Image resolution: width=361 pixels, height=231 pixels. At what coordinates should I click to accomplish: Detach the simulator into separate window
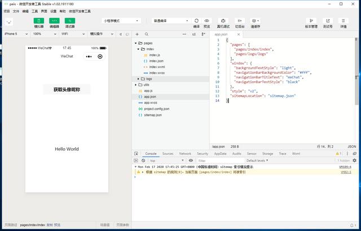[127, 34]
